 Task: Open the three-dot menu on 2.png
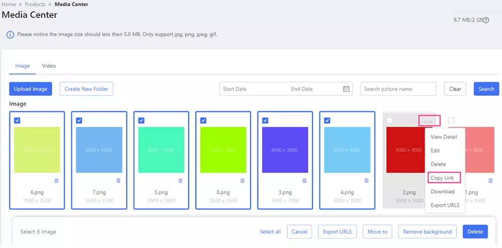pos(429,121)
